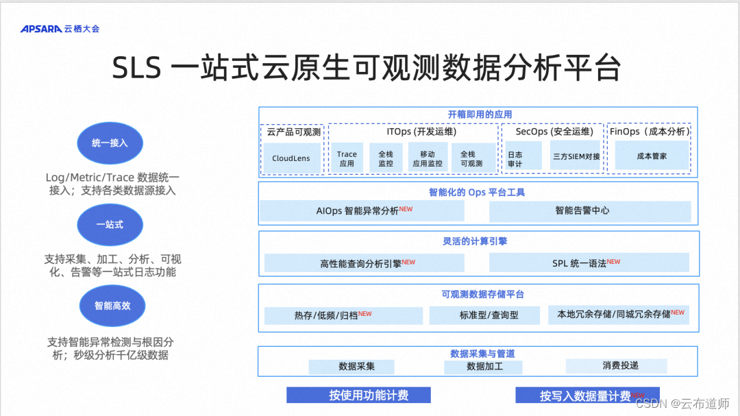Click the 高性能查询分析引擎 bar
Image resolution: width=740 pixels, height=416 pixels.
click(x=365, y=263)
